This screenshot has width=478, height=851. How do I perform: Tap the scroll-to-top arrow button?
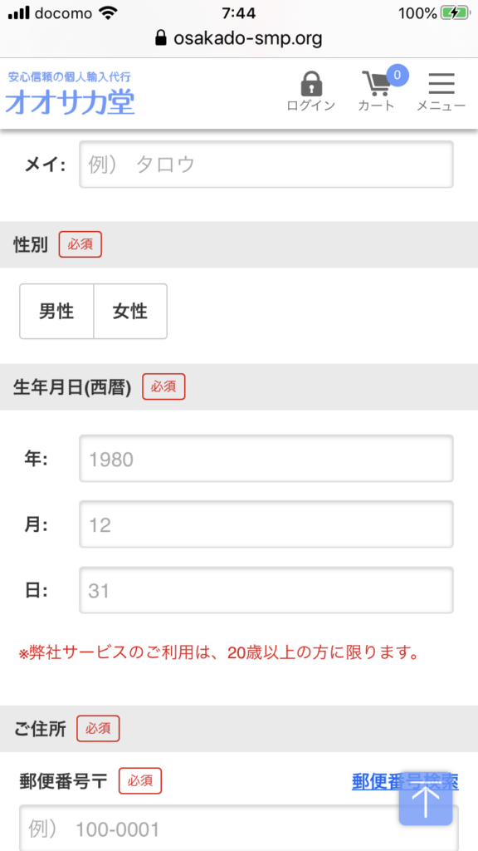click(x=426, y=798)
